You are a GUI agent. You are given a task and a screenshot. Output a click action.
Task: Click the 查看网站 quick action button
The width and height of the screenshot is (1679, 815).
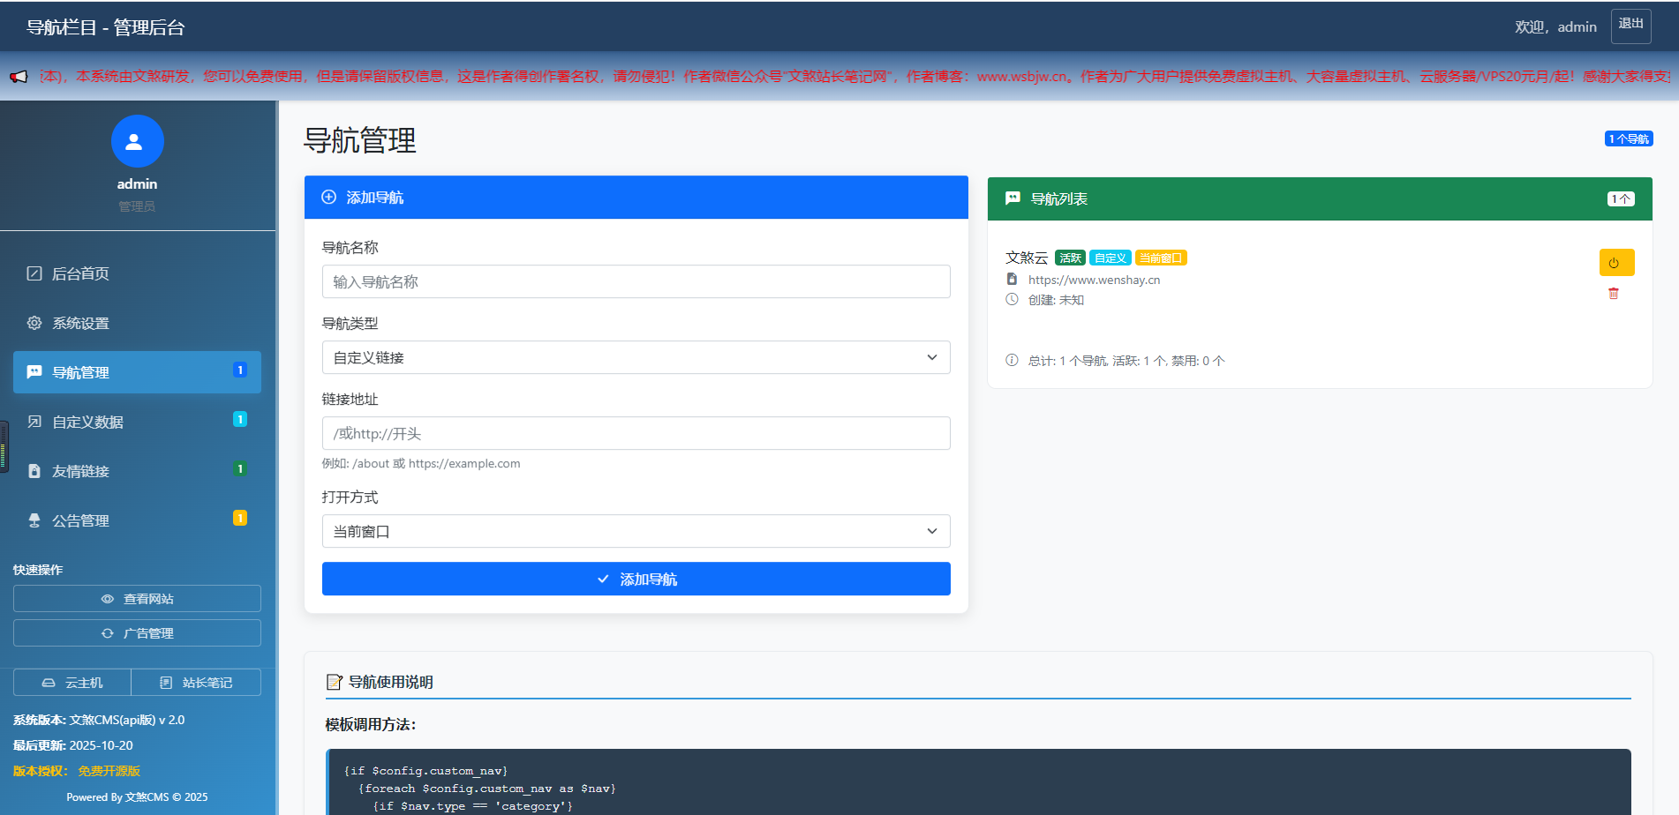tap(137, 599)
